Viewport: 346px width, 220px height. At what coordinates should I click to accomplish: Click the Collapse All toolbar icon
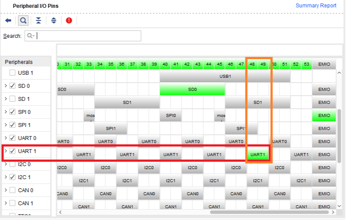pos(39,20)
